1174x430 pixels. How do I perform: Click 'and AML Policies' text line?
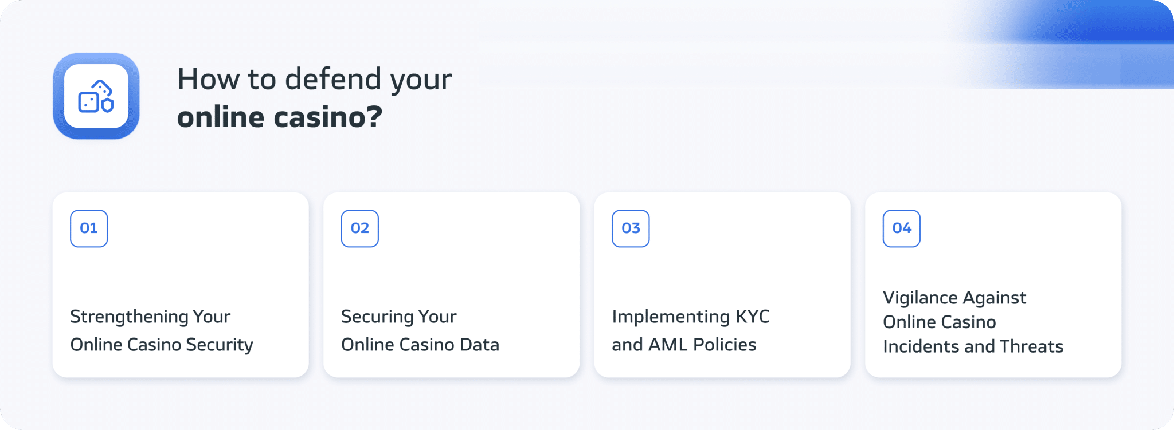point(684,345)
